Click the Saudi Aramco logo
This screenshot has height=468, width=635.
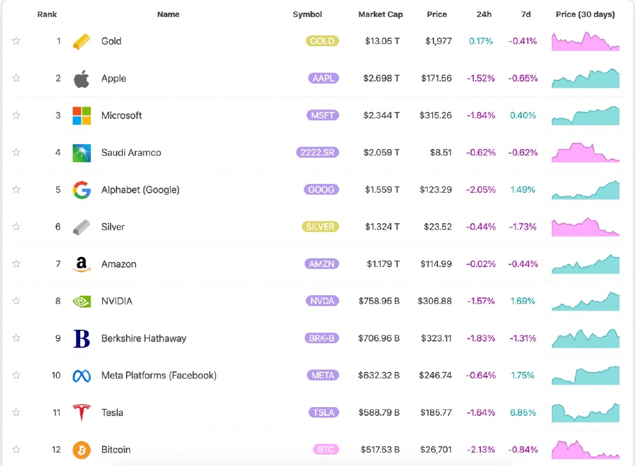click(x=81, y=153)
